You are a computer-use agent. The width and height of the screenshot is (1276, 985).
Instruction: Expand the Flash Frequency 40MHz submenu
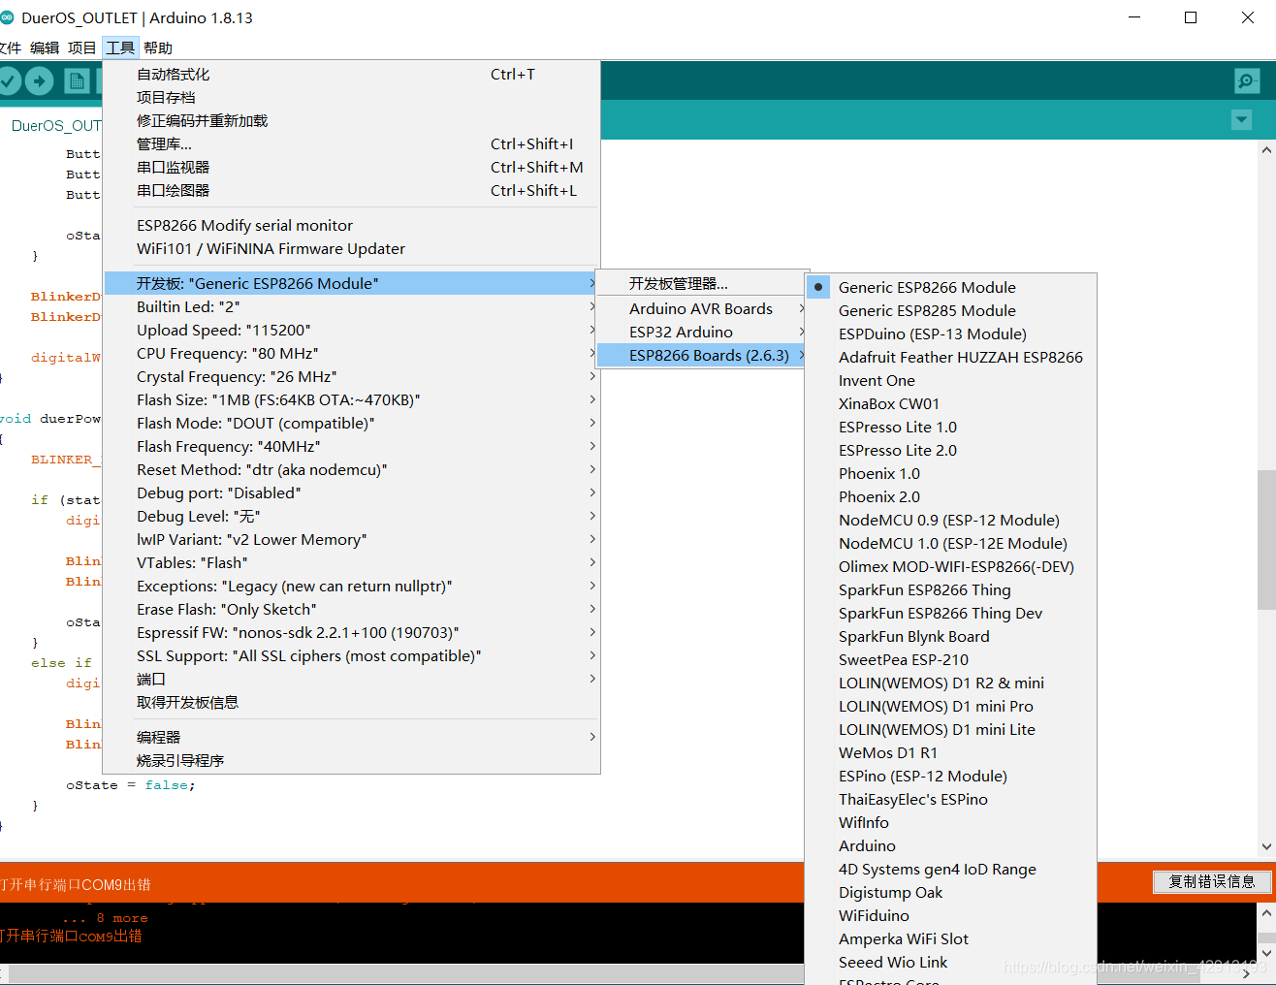pyautogui.click(x=351, y=446)
